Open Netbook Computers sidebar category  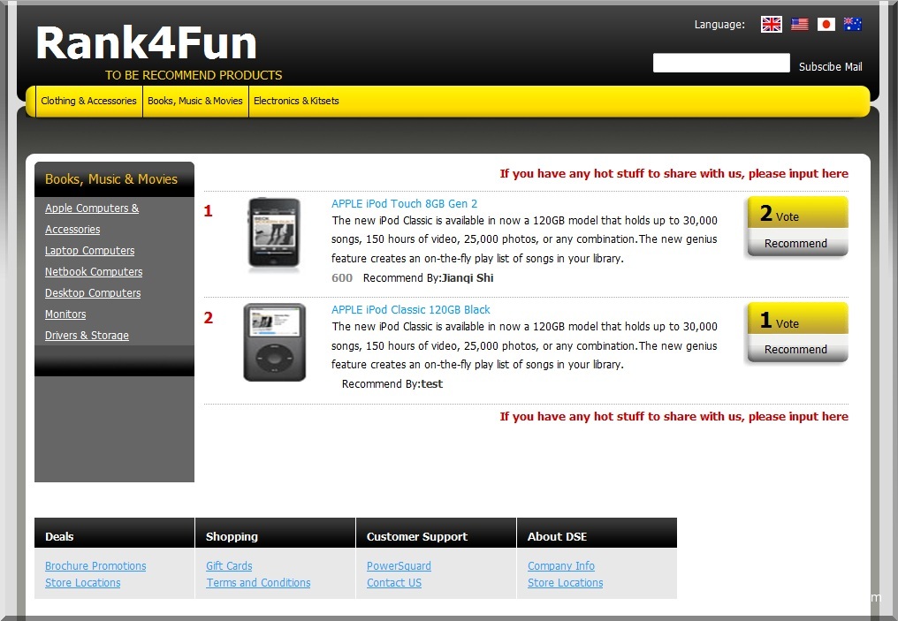[x=94, y=272]
